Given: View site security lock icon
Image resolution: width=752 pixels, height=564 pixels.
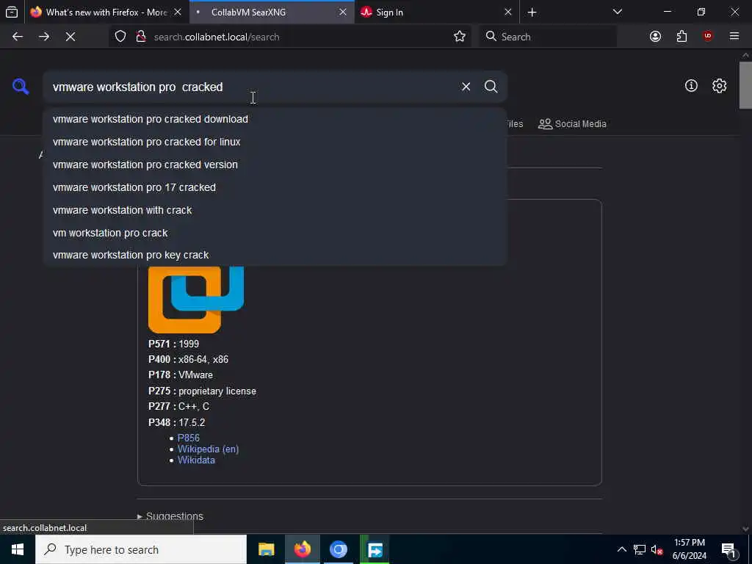Looking at the screenshot, I should (x=140, y=37).
